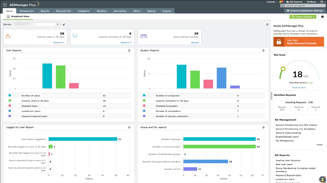The height and width of the screenshot is (183, 327).
Task: Click the Analyze Now link
Action: point(299,87)
